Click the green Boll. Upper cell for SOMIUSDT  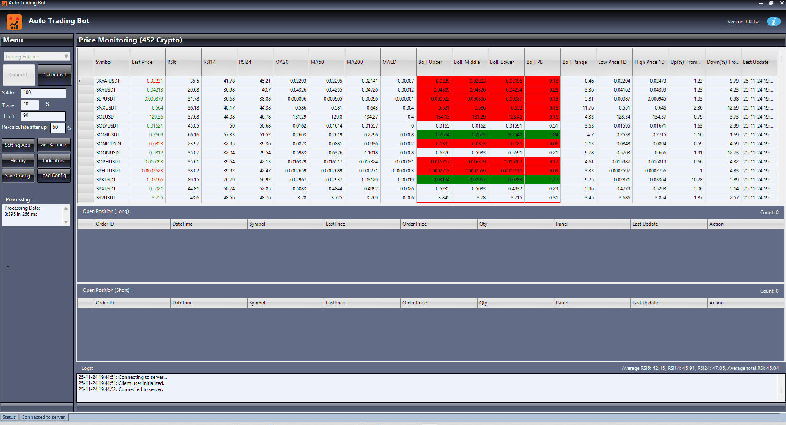click(434, 135)
